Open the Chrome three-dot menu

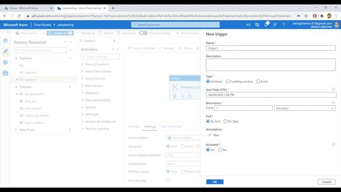(x=336, y=16)
